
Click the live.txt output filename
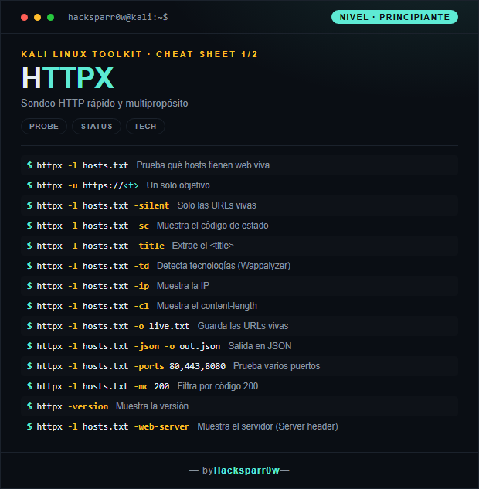click(x=169, y=326)
